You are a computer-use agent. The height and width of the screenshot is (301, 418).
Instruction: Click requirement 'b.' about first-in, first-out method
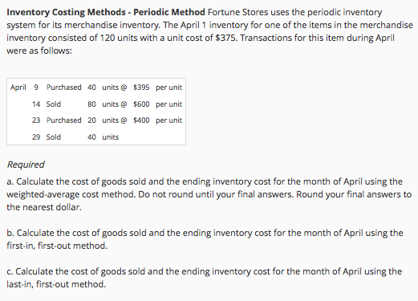click(205, 239)
